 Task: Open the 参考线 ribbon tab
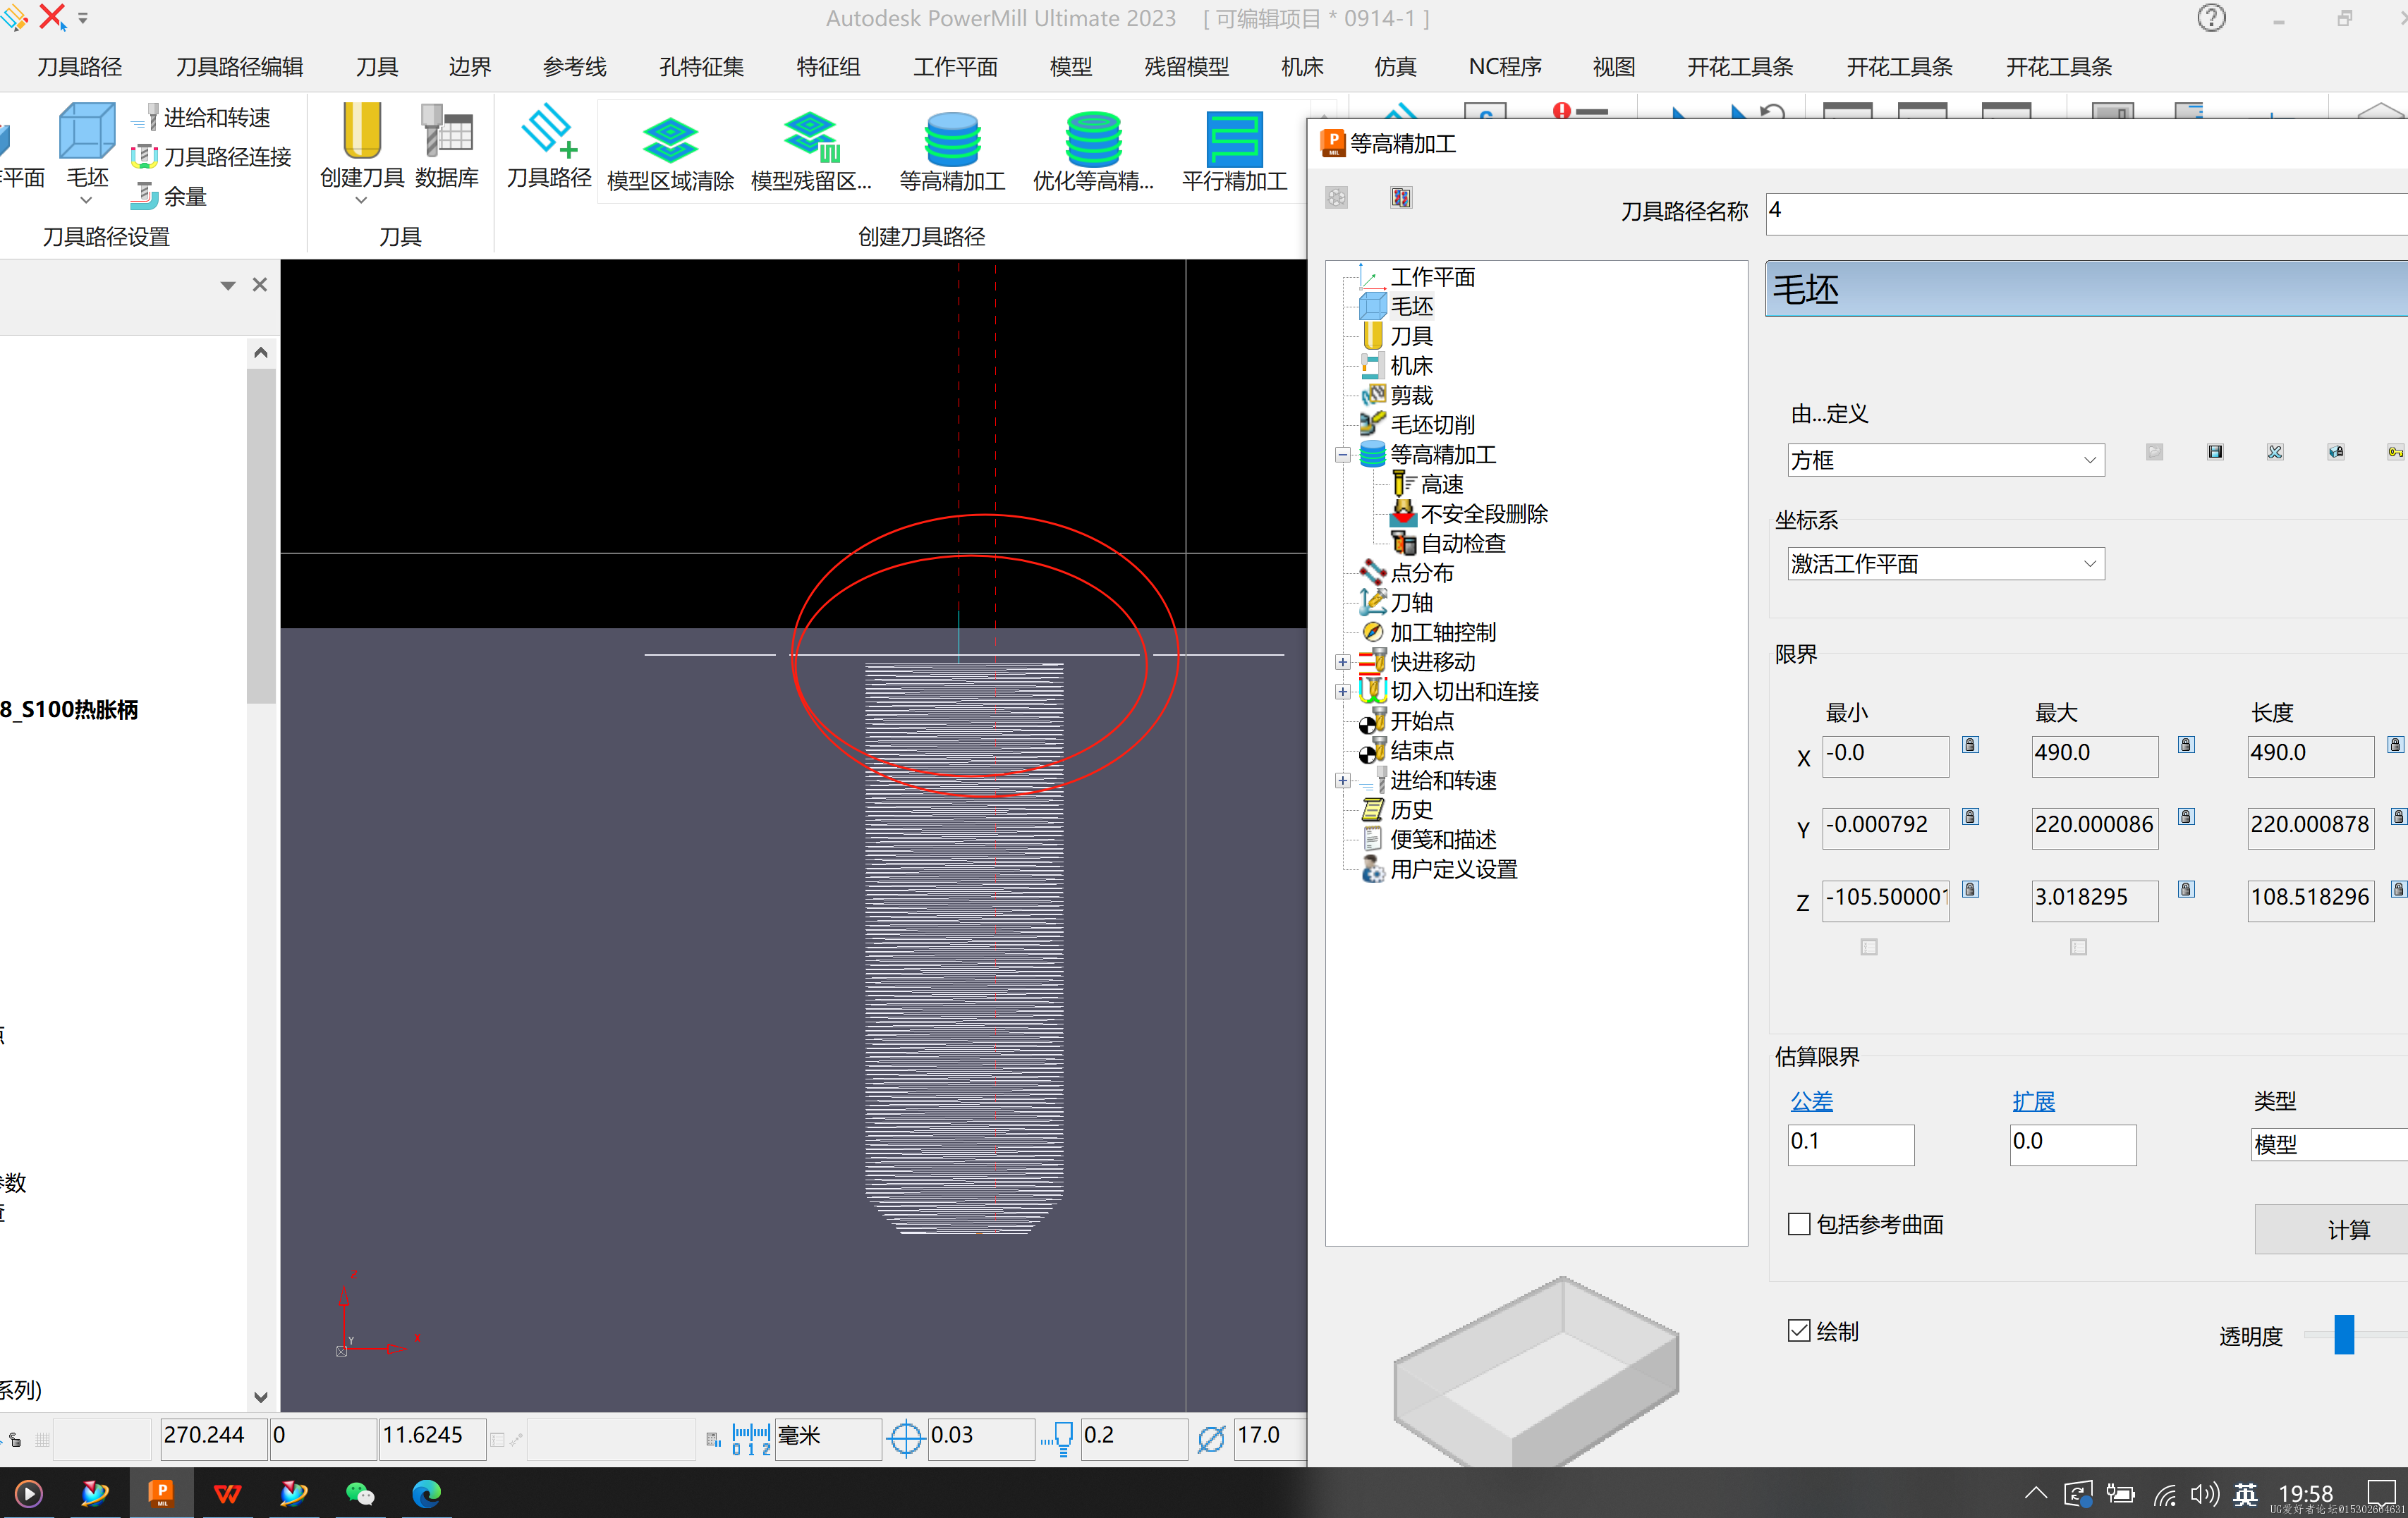click(574, 67)
